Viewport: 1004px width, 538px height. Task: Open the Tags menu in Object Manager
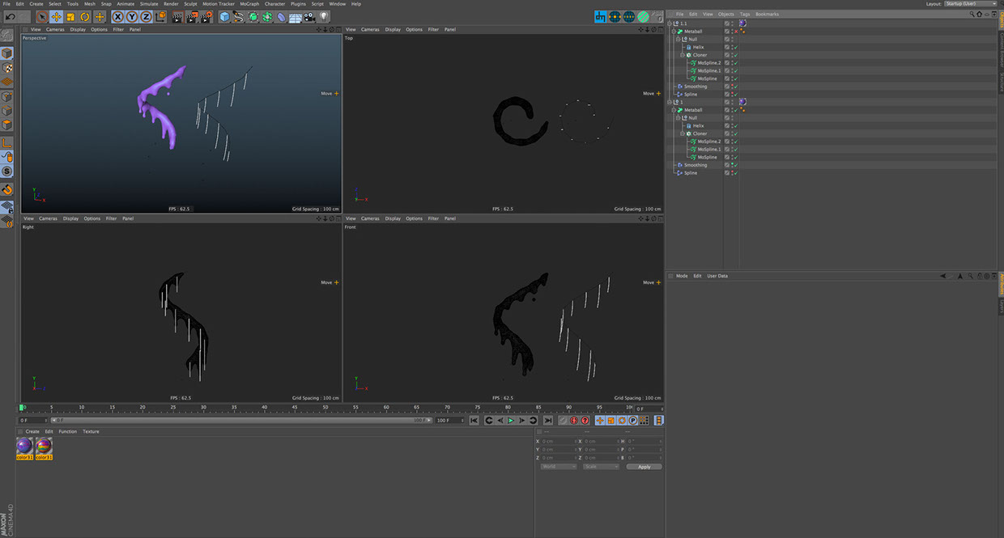point(744,14)
